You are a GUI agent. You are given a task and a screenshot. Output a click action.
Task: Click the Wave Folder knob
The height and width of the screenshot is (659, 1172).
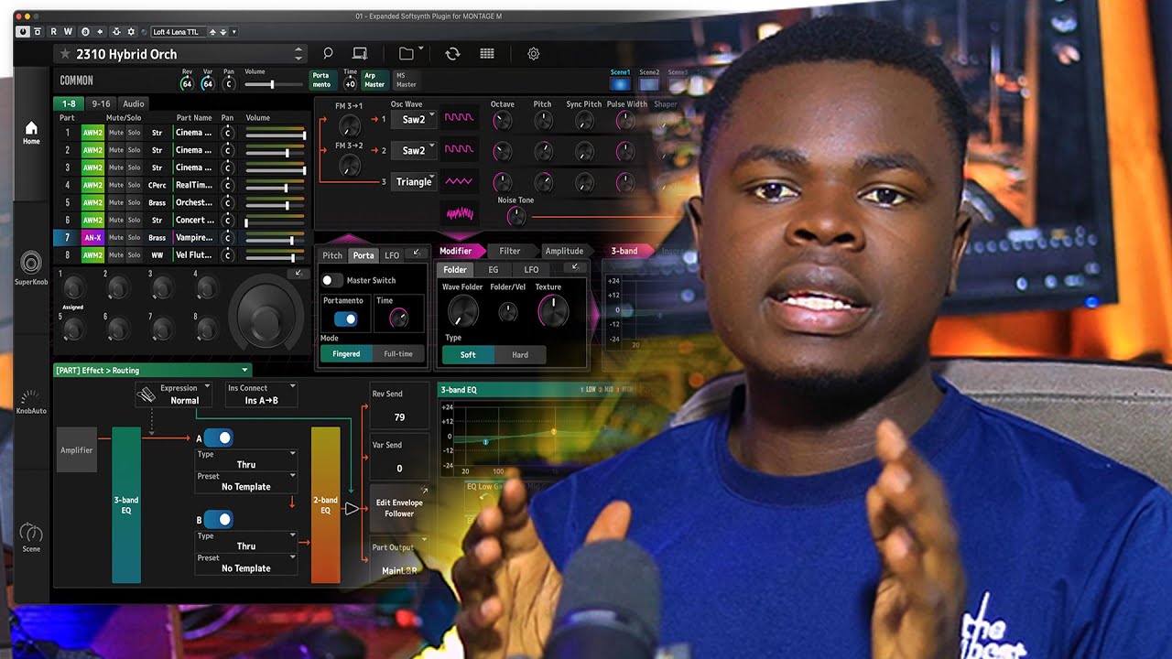[x=461, y=313]
